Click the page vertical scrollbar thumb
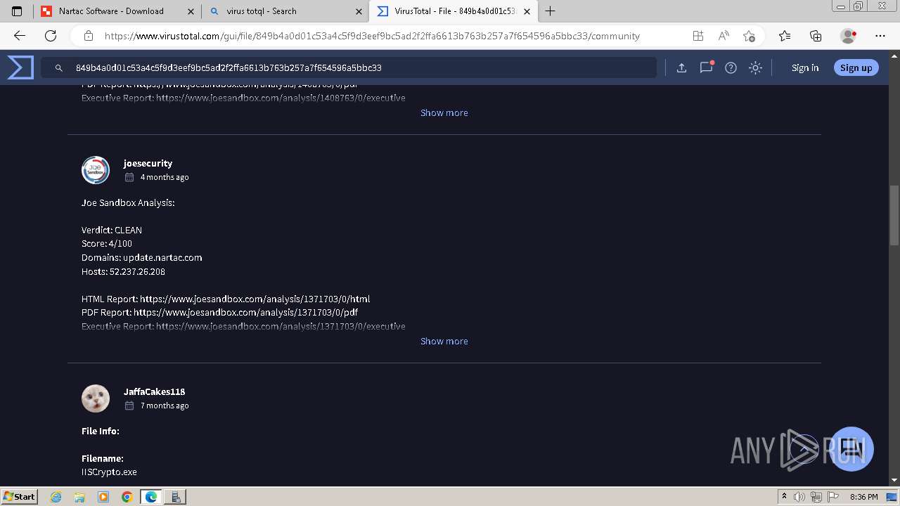The height and width of the screenshot is (506, 900). coord(894,215)
